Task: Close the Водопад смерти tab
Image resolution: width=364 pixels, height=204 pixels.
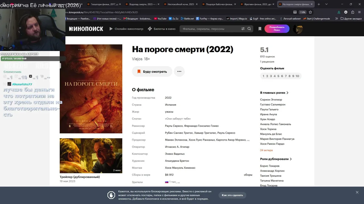Action: [159, 4]
